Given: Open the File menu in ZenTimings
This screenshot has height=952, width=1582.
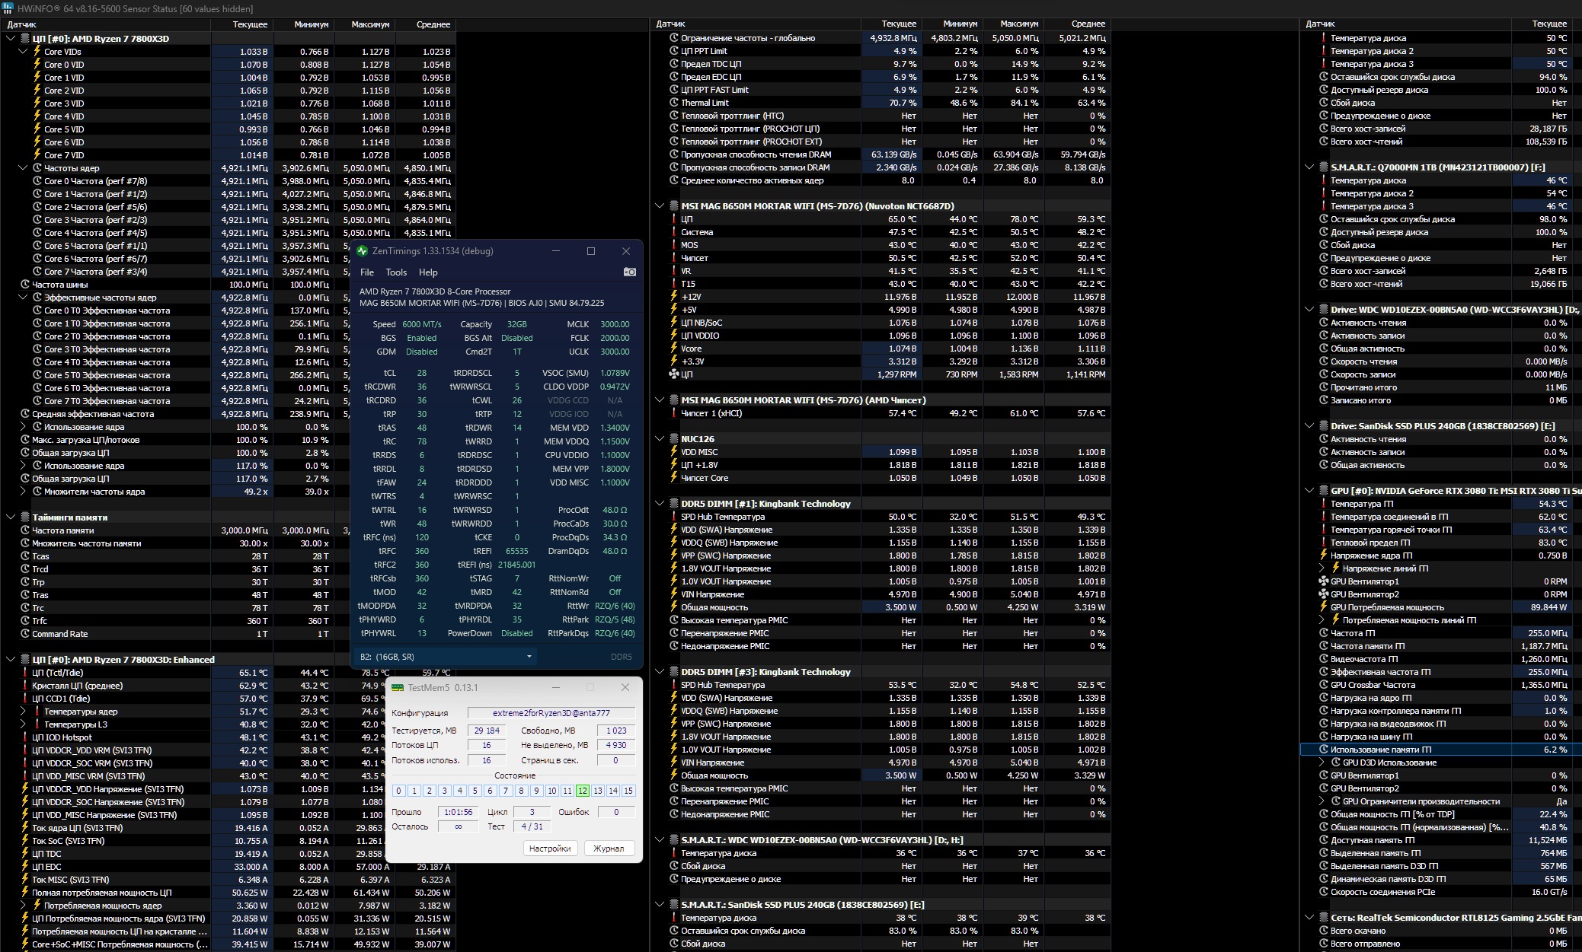Looking at the screenshot, I should point(367,272).
